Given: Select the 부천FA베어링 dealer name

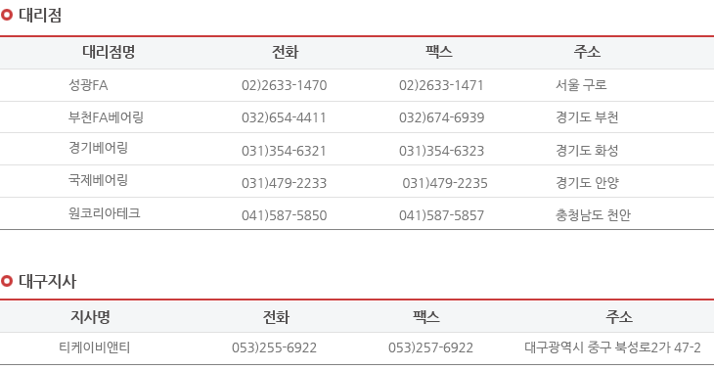Looking at the screenshot, I should click(x=106, y=117).
